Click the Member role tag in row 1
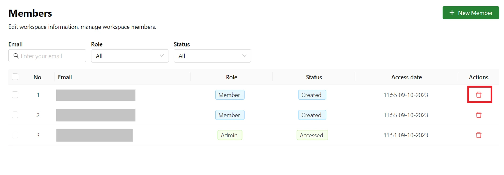 coord(230,95)
